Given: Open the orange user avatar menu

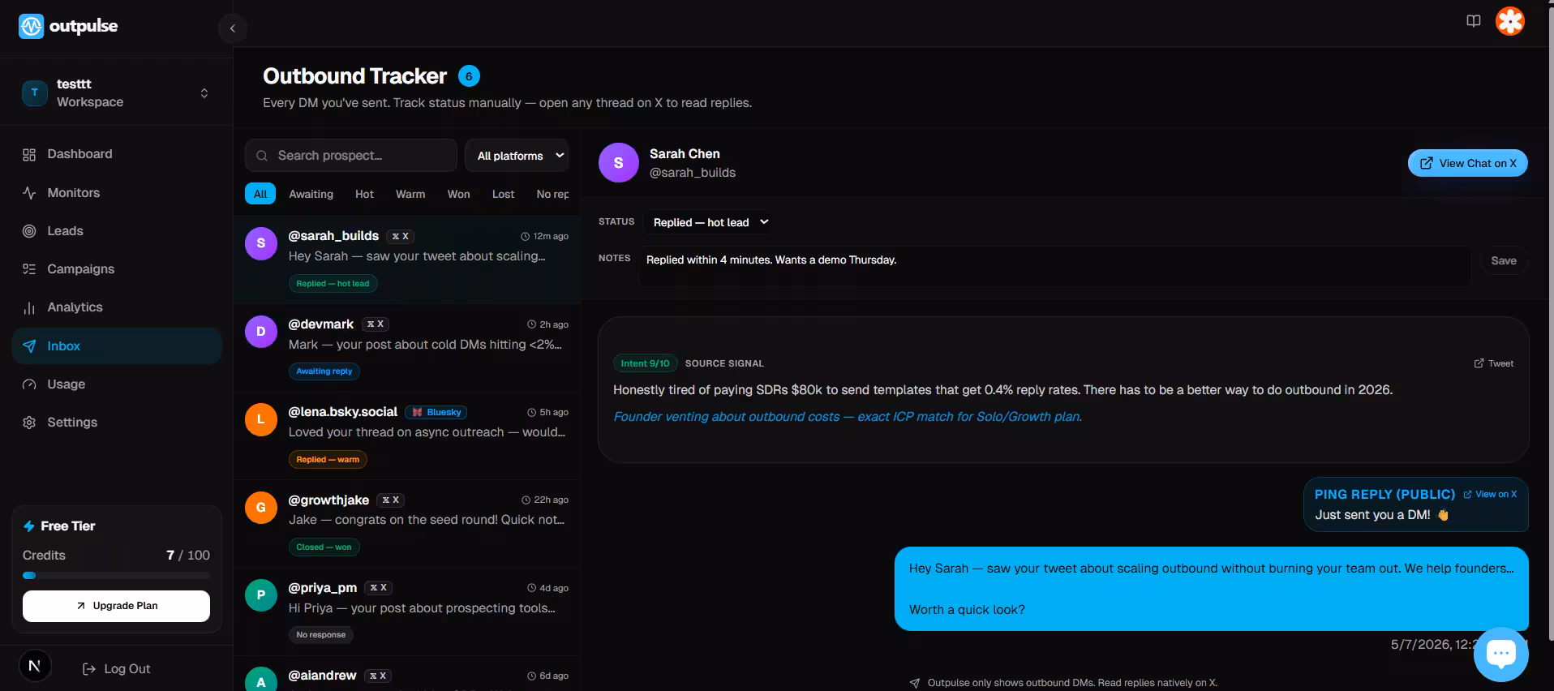Looking at the screenshot, I should click(1510, 21).
